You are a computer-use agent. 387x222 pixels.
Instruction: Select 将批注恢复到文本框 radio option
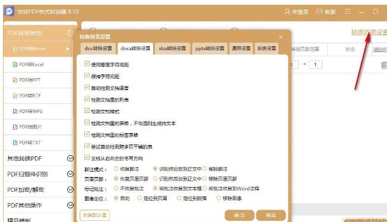click(155, 188)
